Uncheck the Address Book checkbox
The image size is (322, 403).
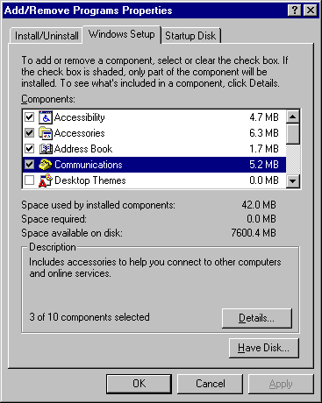[29, 149]
